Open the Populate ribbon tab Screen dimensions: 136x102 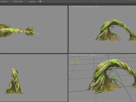pyautogui.click(x=32, y=2)
